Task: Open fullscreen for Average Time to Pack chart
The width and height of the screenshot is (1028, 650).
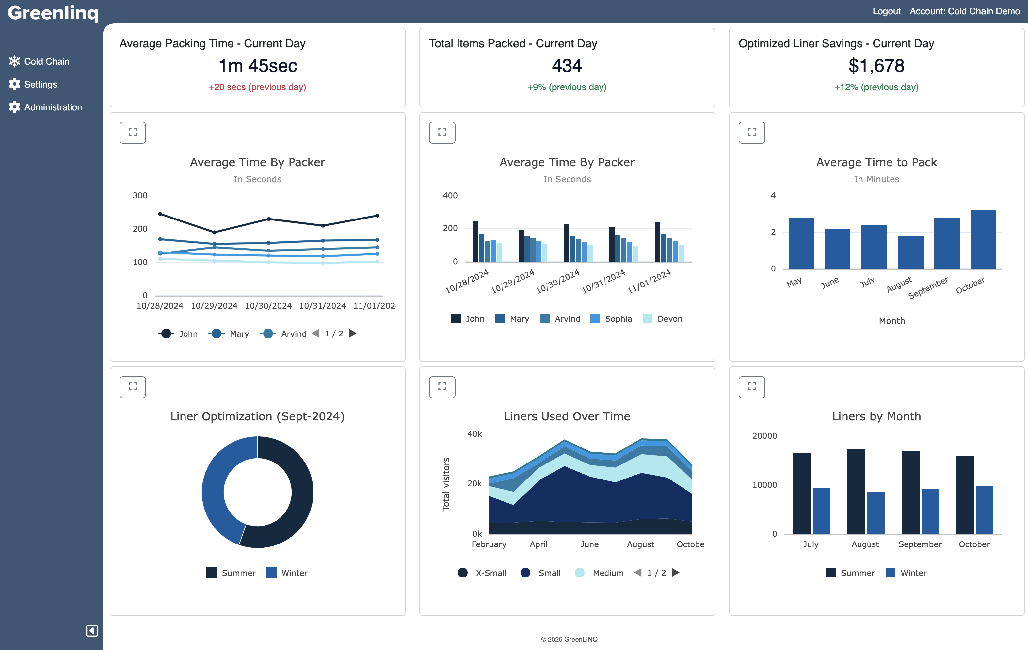Action: pyautogui.click(x=751, y=132)
